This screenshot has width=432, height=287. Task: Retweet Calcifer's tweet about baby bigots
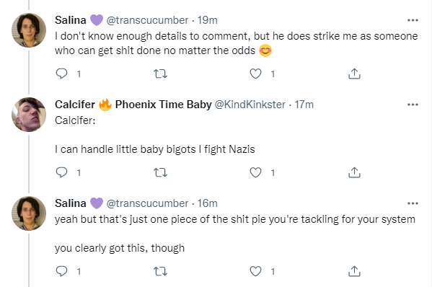tap(160, 172)
